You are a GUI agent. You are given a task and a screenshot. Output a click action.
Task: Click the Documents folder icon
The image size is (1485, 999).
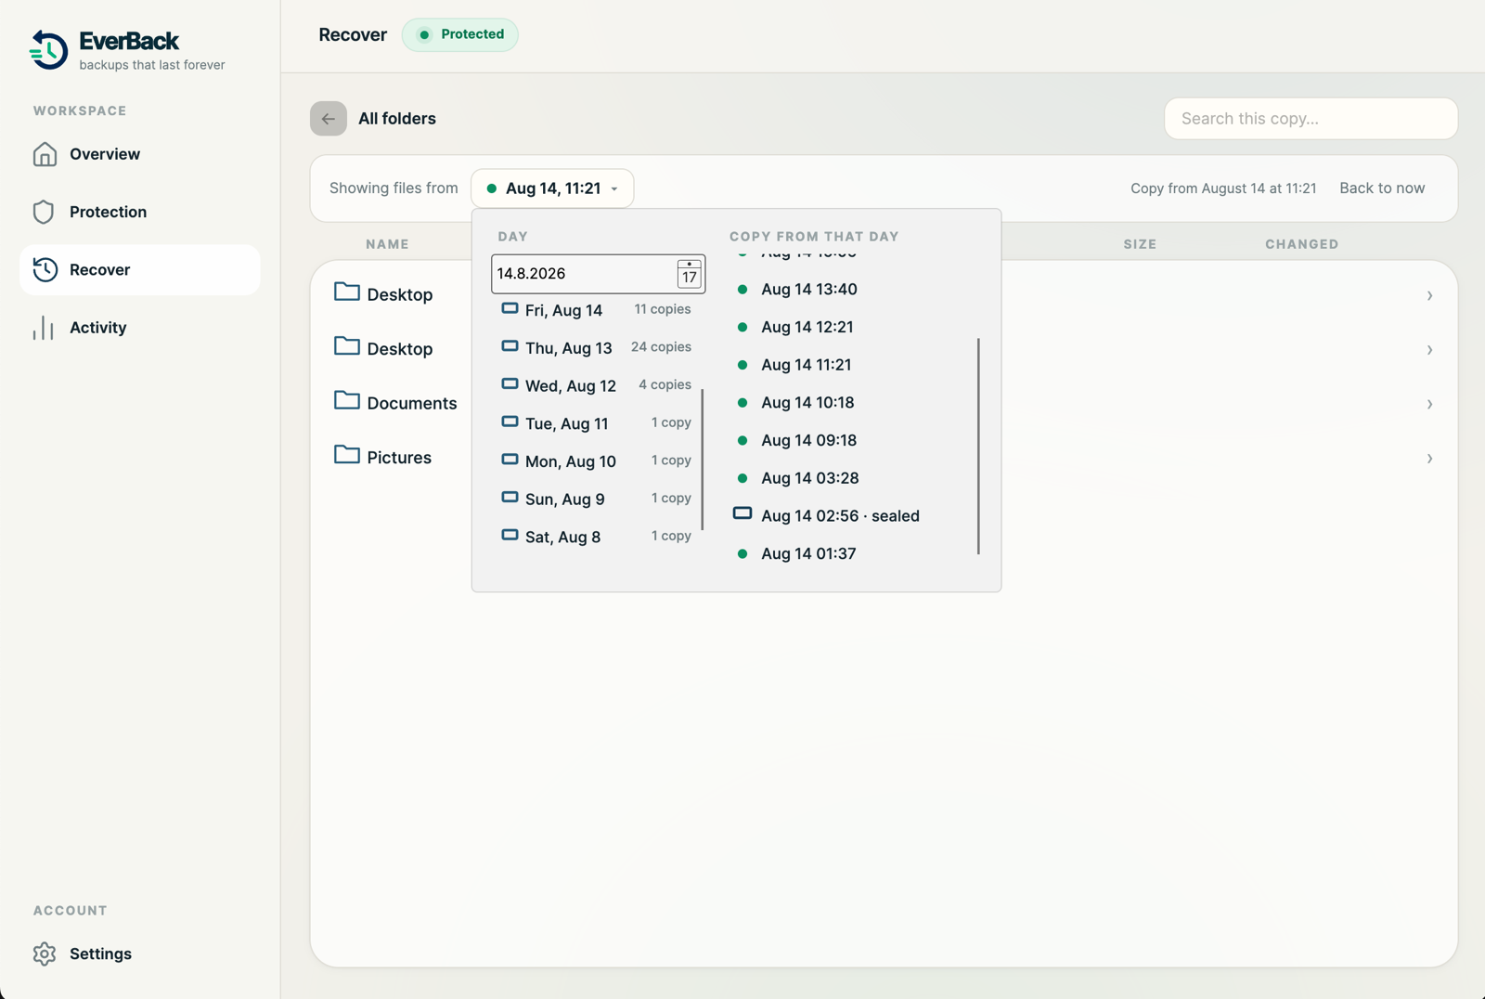pyautogui.click(x=347, y=400)
